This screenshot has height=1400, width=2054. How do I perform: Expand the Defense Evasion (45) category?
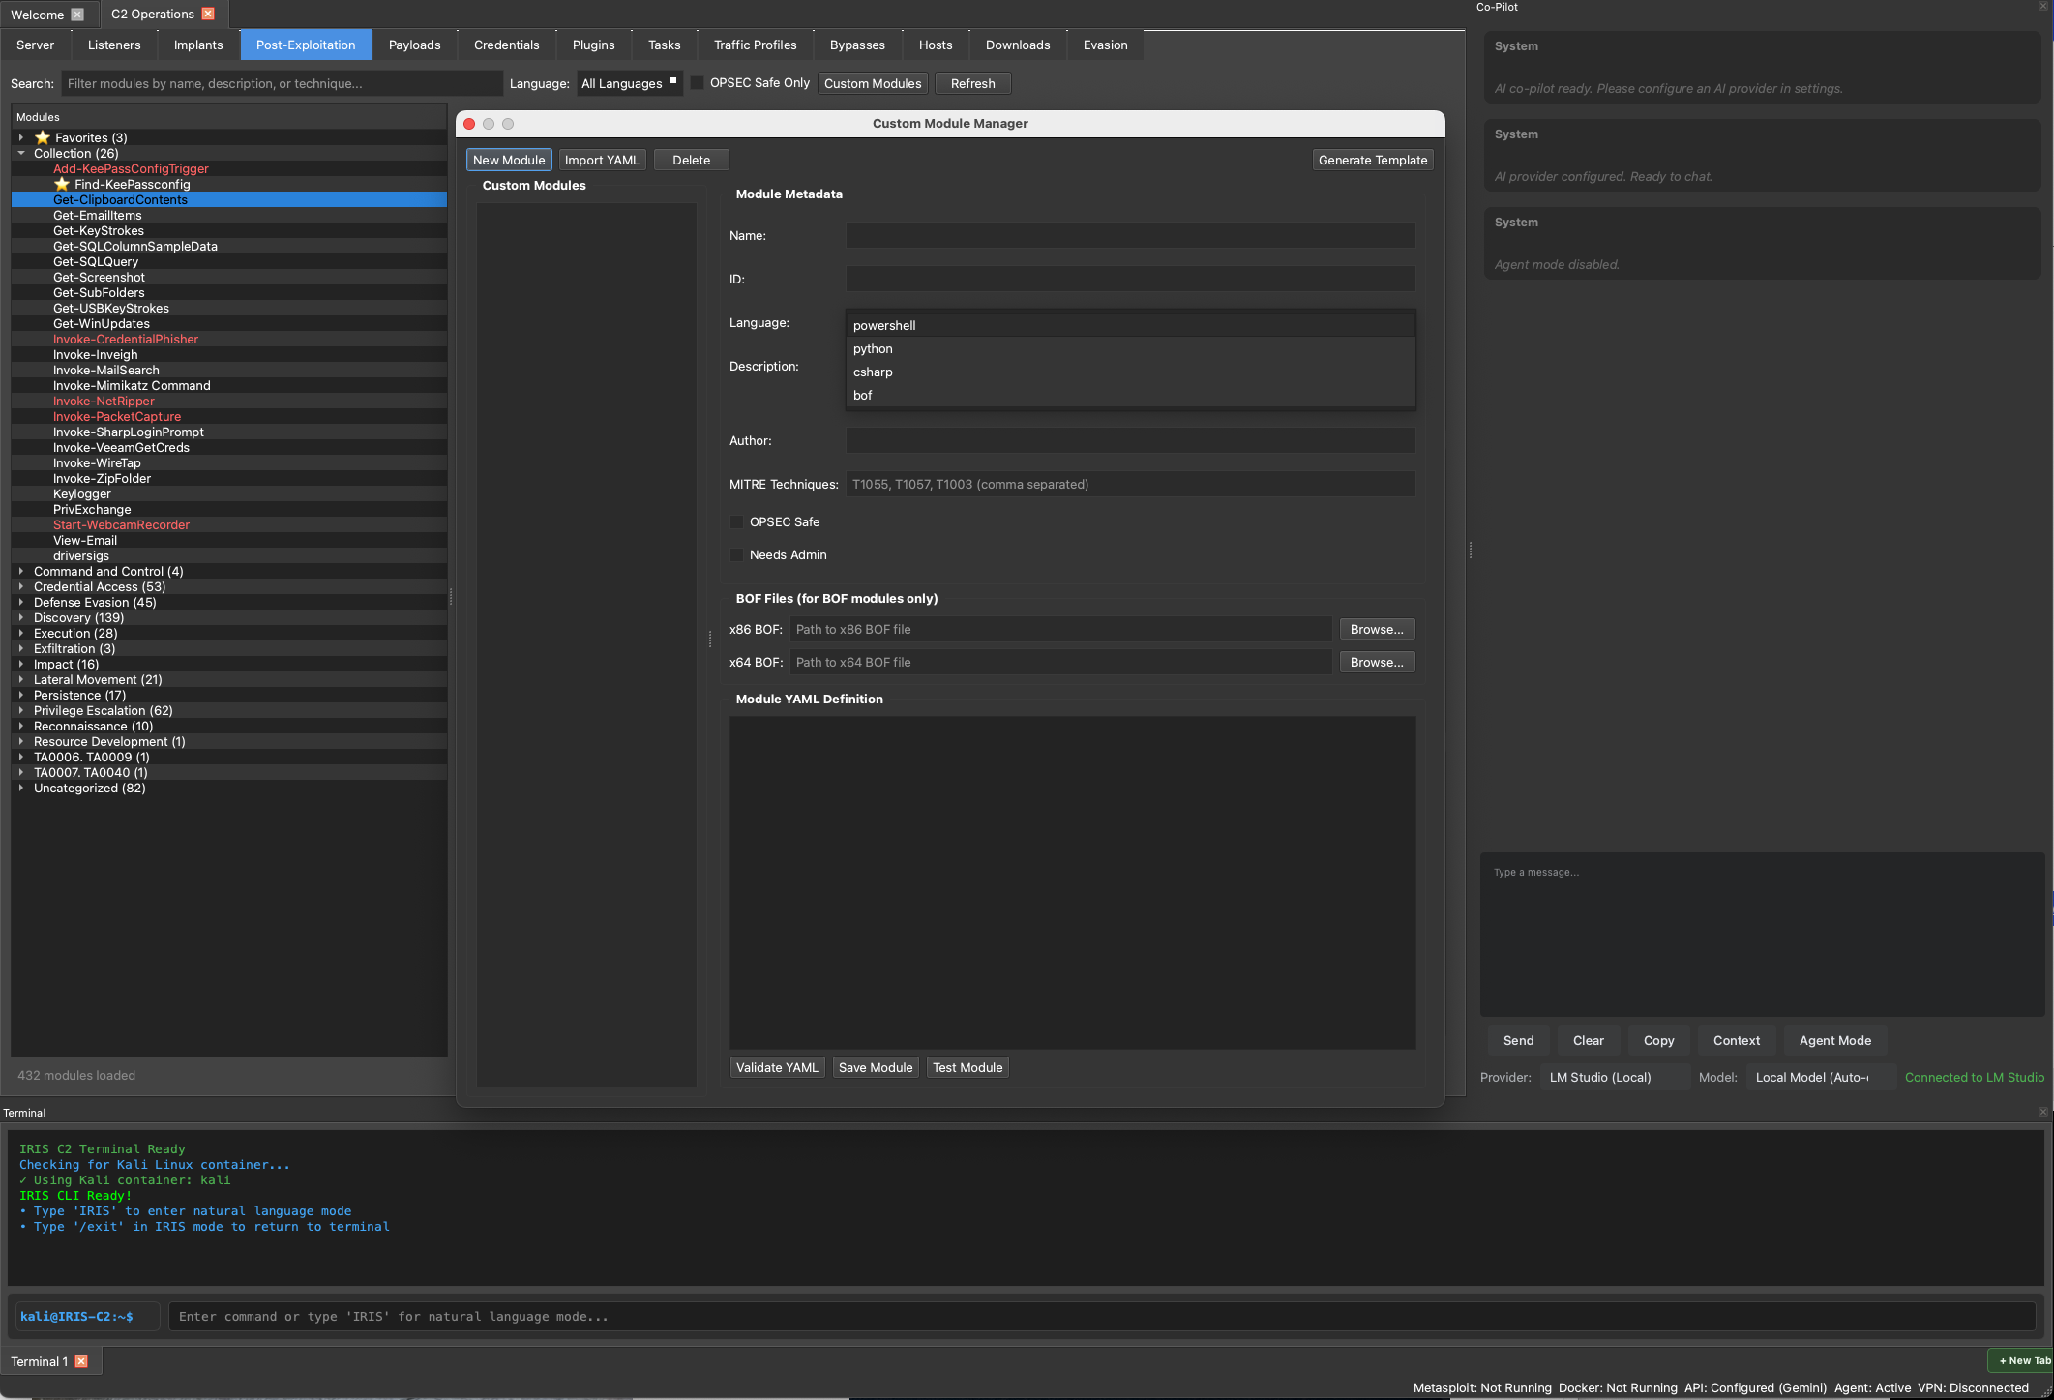click(21, 602)
